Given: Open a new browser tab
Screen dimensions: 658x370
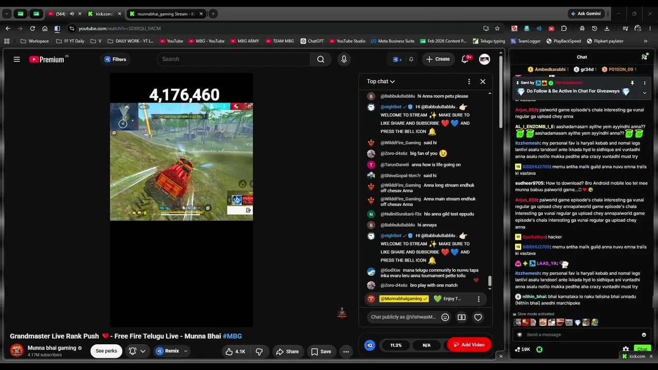Looking at the screenshot, I should pyautogui.click(x=213, y=14).
